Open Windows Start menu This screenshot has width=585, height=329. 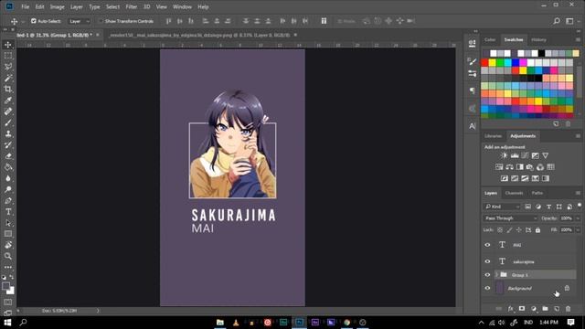(x=7, y=323)
